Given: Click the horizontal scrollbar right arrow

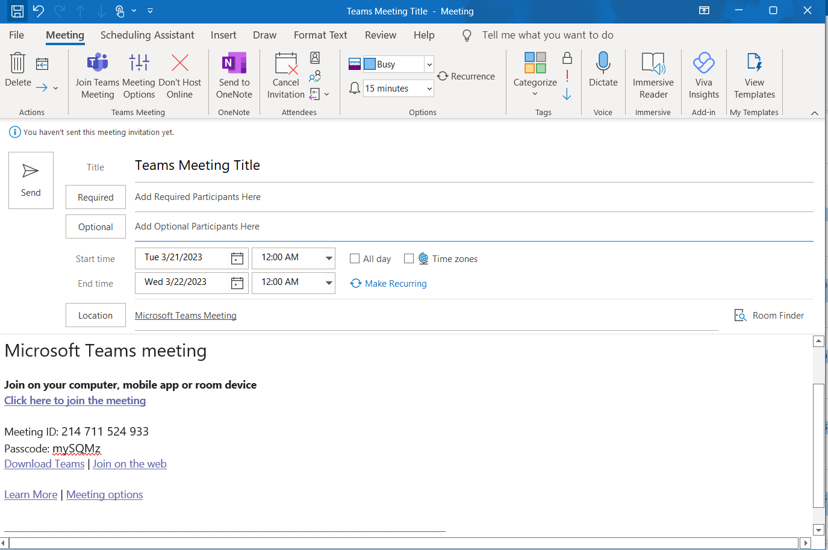Looking at the screenshot, I should 806,543.
